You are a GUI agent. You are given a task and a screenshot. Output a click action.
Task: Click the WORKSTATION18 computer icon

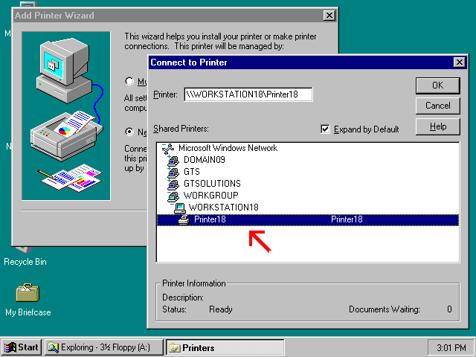[180, 208]
